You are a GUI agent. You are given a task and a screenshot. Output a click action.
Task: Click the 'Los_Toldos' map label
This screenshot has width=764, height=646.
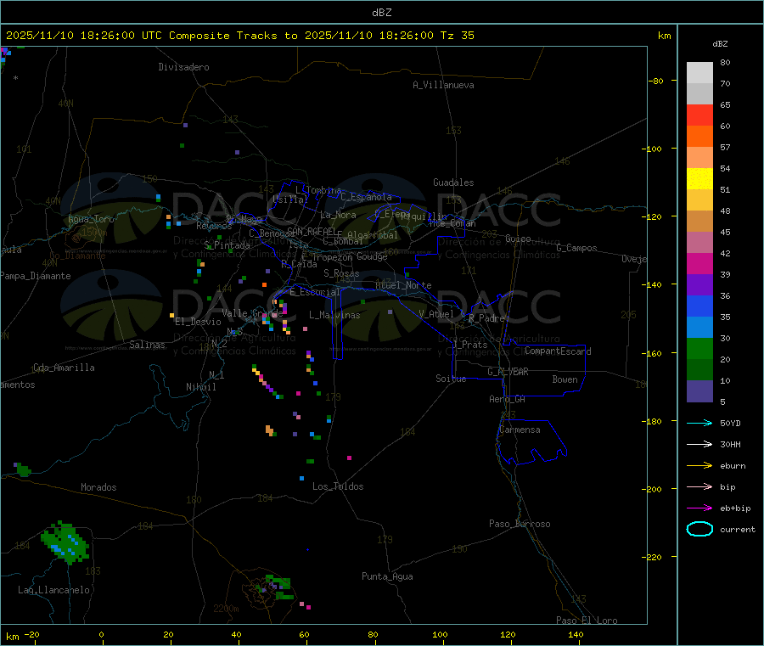click(x=338, y=486)
